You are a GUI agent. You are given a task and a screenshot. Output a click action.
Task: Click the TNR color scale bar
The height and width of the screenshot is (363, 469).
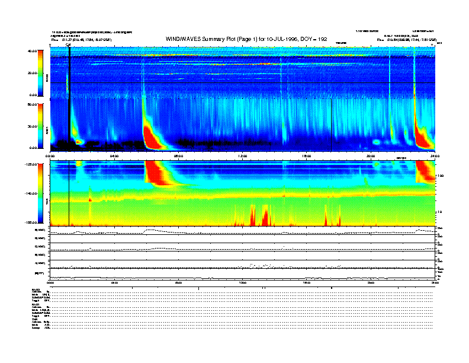[x=40, y=193]
